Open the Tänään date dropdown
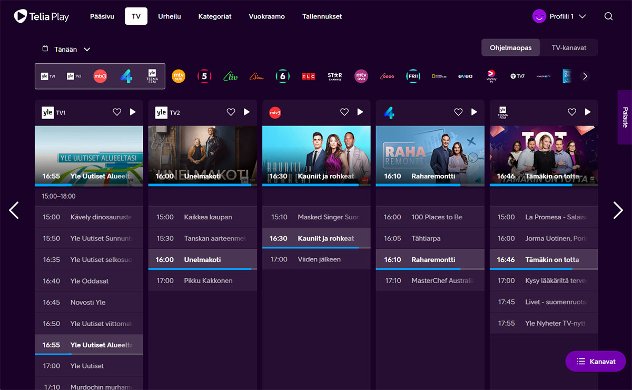The image size is (632, 390). [x=67, y=50]
